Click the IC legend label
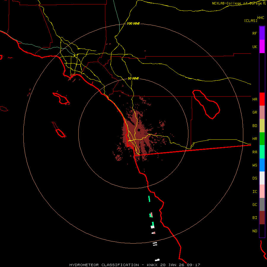 [255, 192]
